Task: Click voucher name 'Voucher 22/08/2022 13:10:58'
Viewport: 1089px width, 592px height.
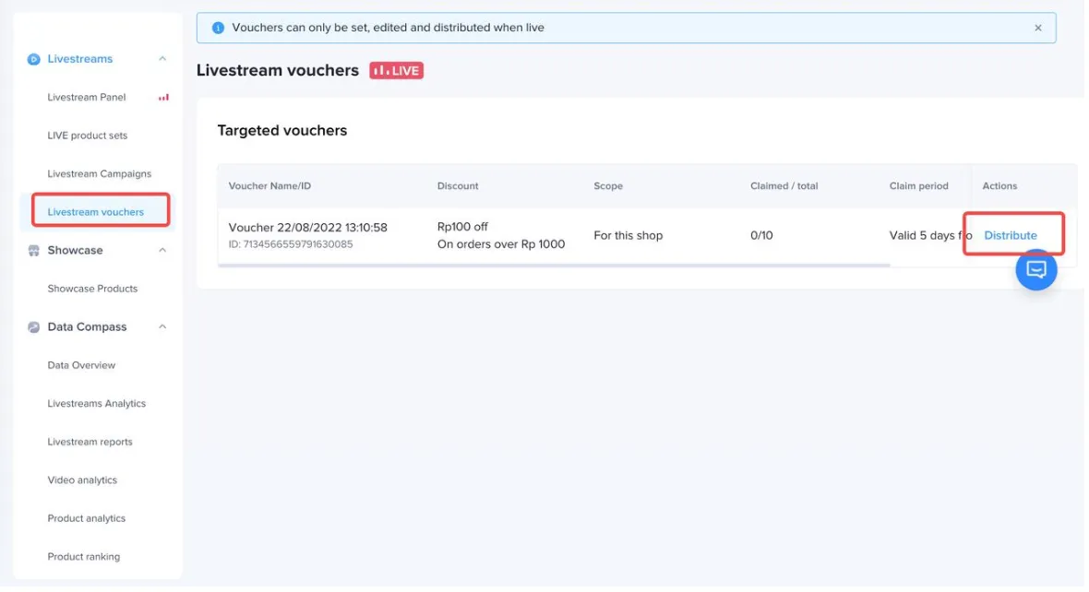Action: tap(309, 229)
